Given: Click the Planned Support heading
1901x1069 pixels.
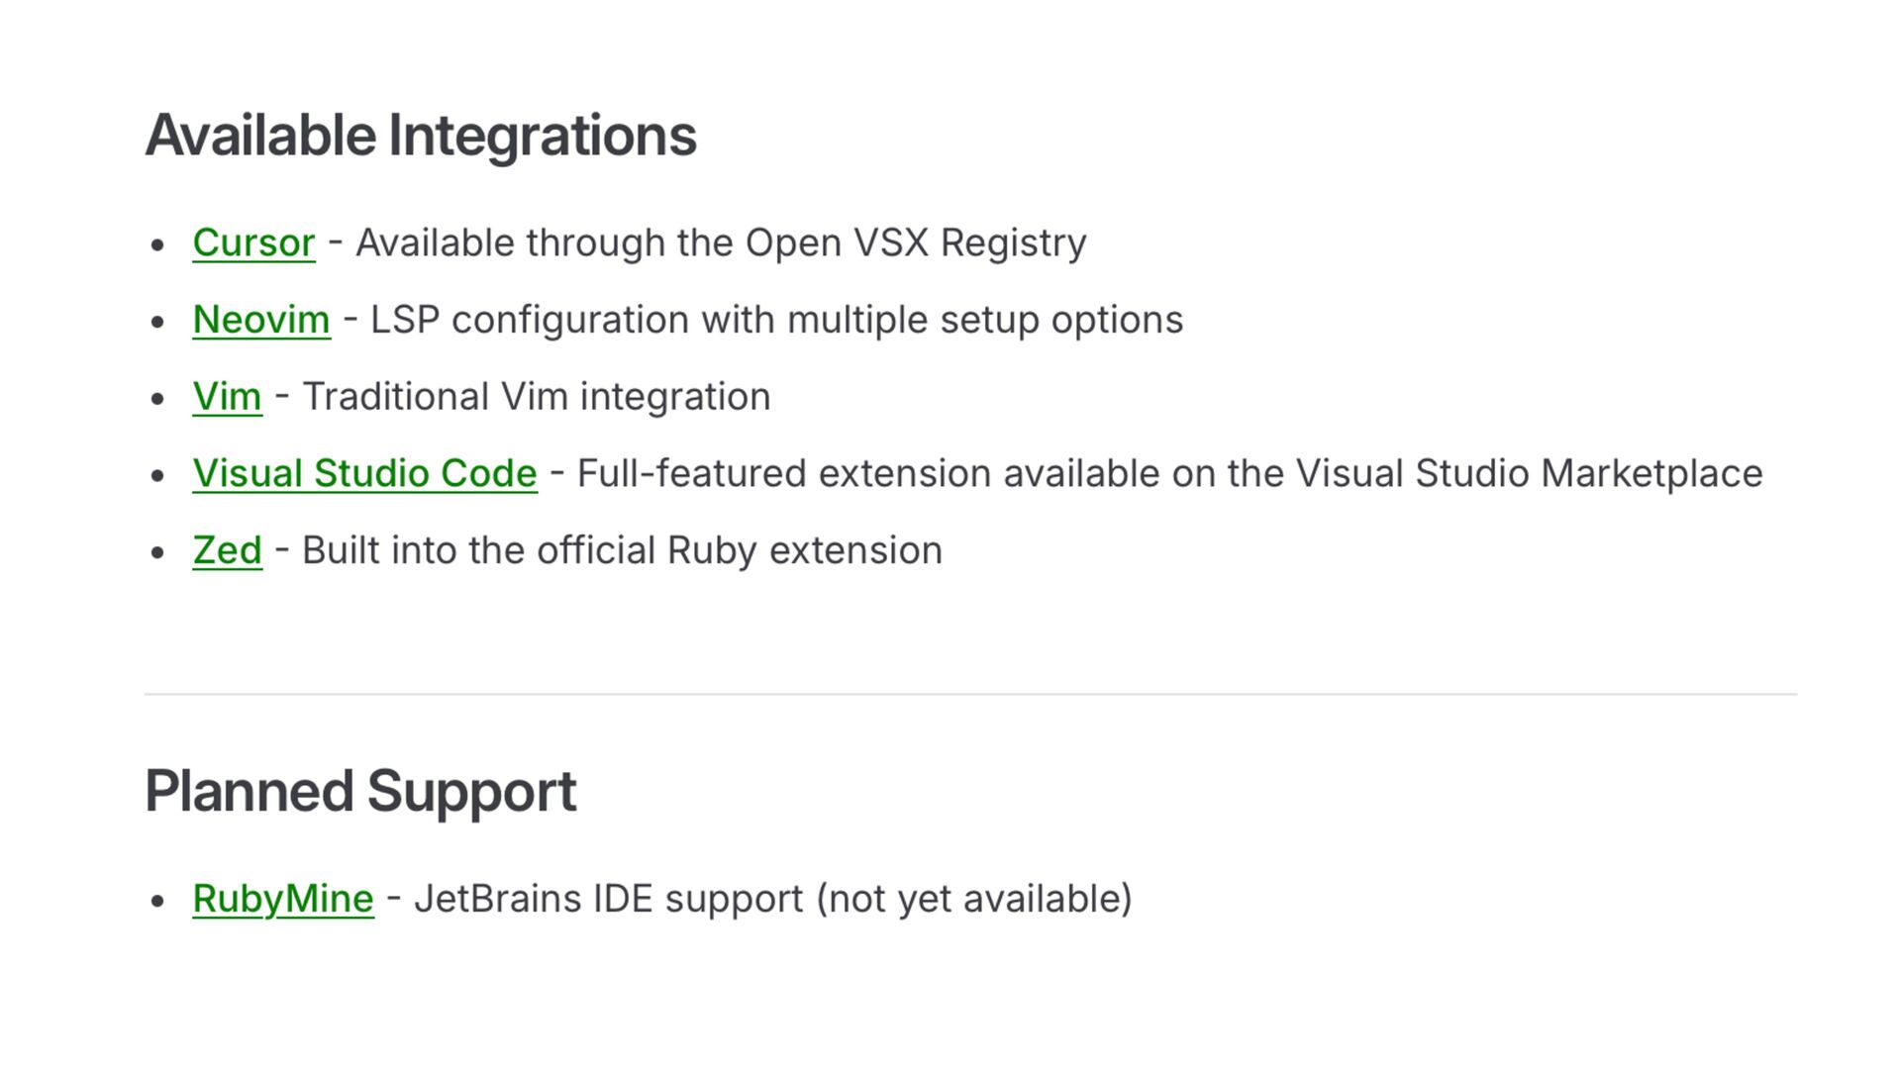Looking at the screenshot, I should click(x=360, y=792).
